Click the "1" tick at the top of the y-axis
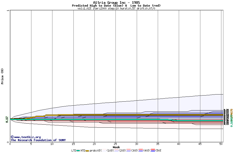Viewport: 233px width, 152px height. pos(8,11)
